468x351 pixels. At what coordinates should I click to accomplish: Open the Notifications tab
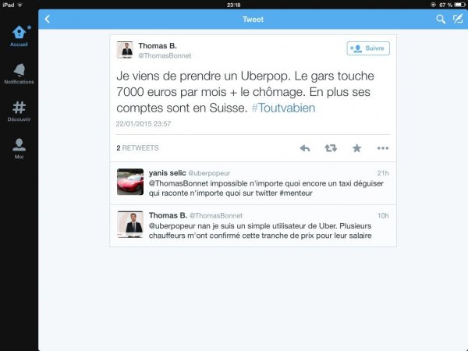[19, 74]
